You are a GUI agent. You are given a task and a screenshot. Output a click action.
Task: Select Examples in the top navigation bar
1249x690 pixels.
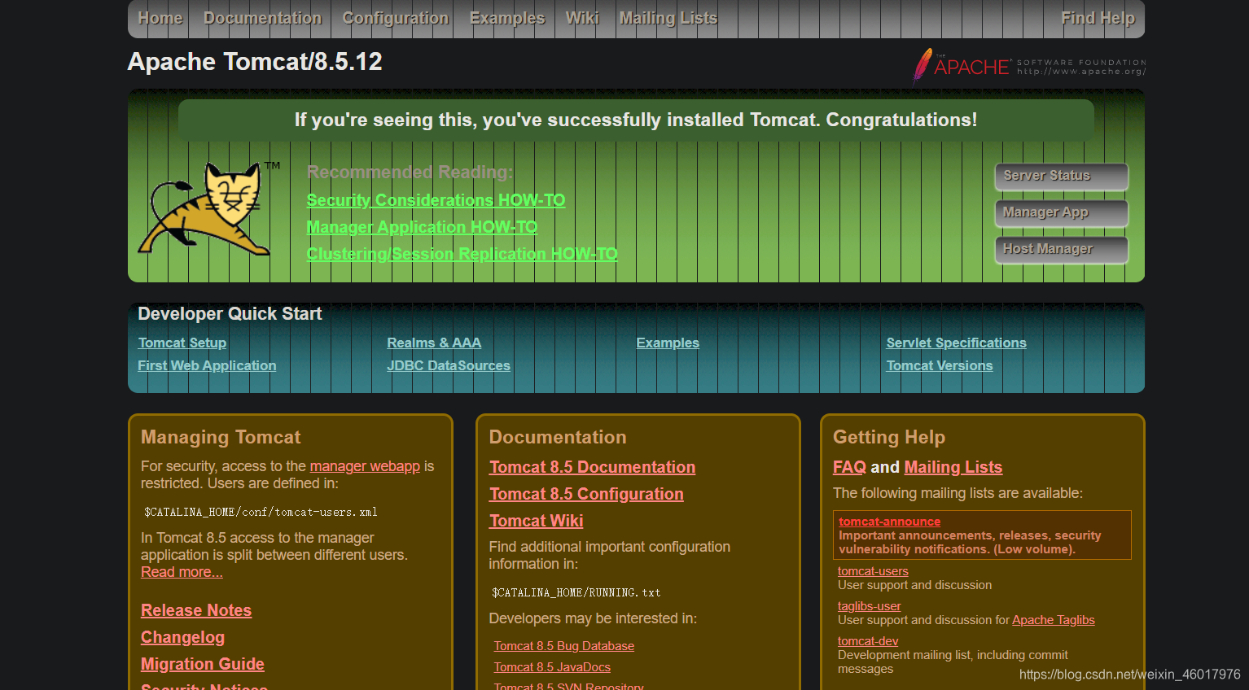click(x=507, y=18)
